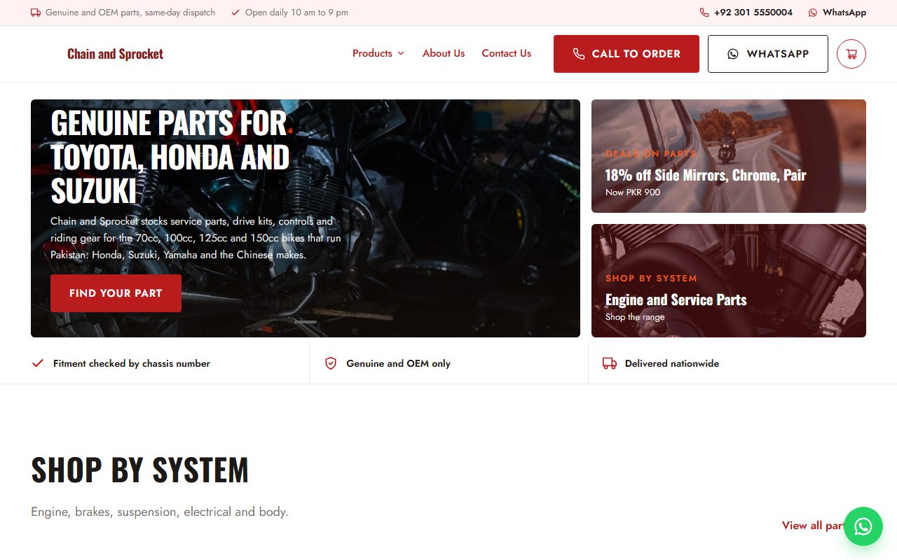
Task: Click the 'Delivered nationwide' text
Action: [x=672, y=363]
